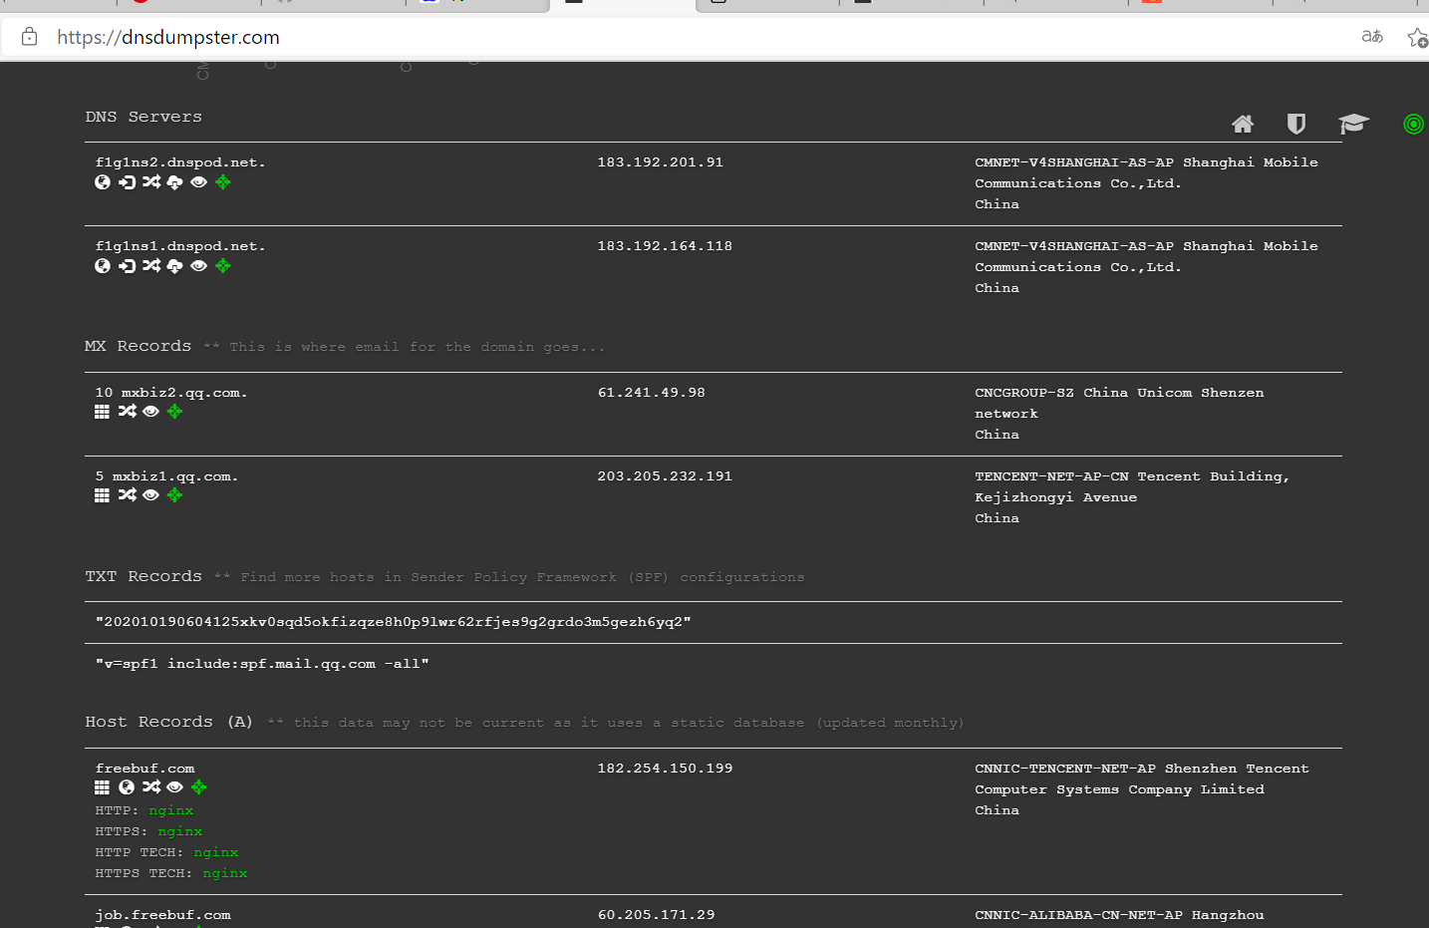This screenshot has height=928, width=1429.
Task: Click the shuffle-arrows icon under freebuf.com
Action: click(150, 787)
